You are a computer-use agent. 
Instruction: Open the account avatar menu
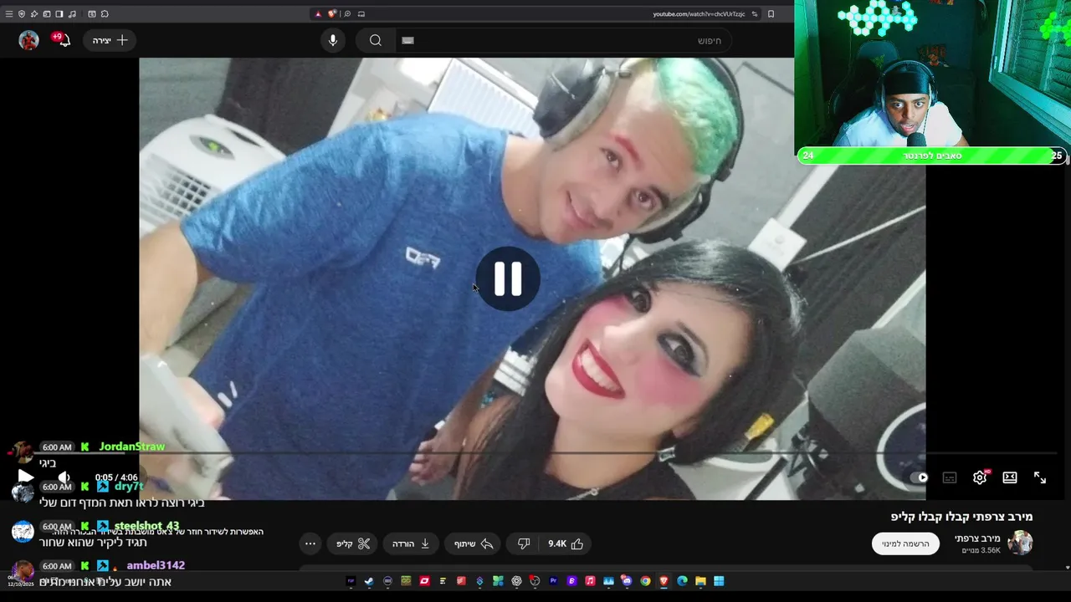(x=29, y=40)
